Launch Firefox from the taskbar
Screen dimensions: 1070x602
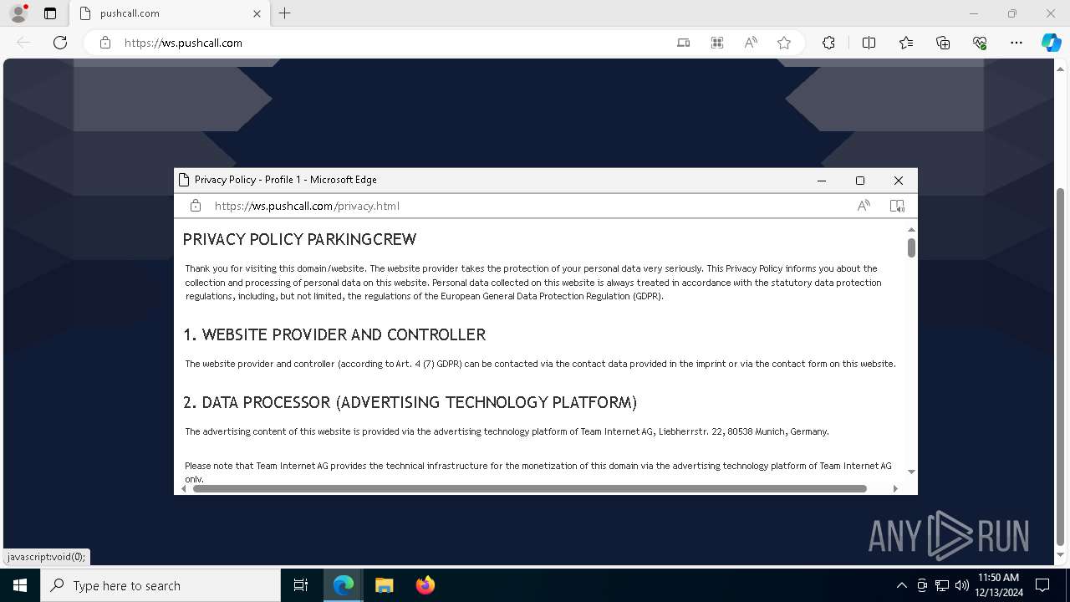point(425,585)
